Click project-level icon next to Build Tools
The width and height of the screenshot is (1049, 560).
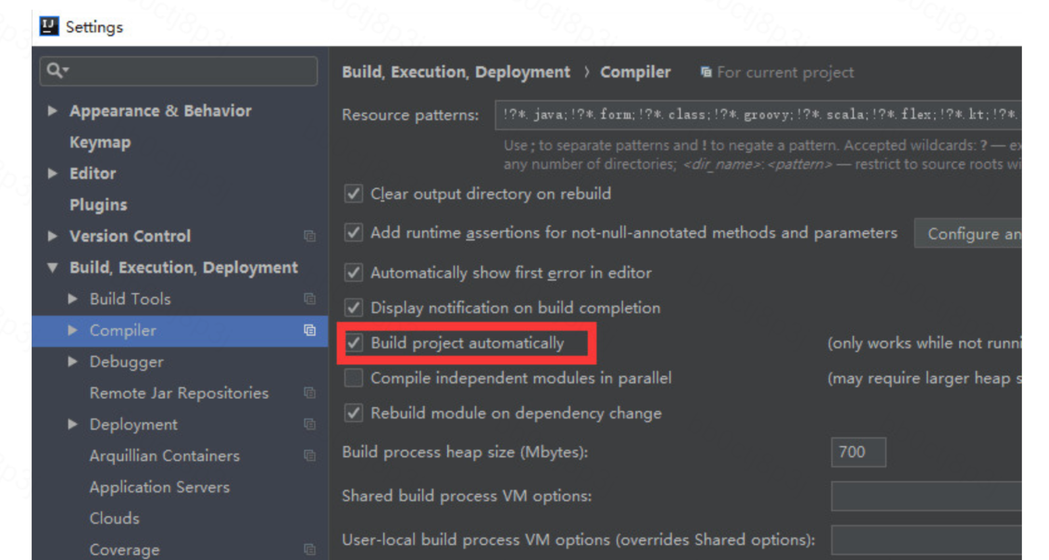tap(310, 299)
